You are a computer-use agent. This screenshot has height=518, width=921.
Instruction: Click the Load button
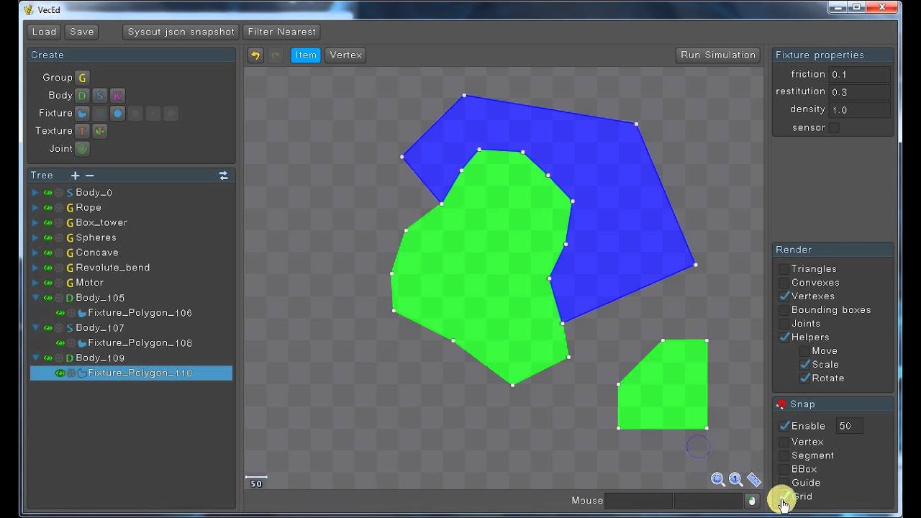point(44,32)
